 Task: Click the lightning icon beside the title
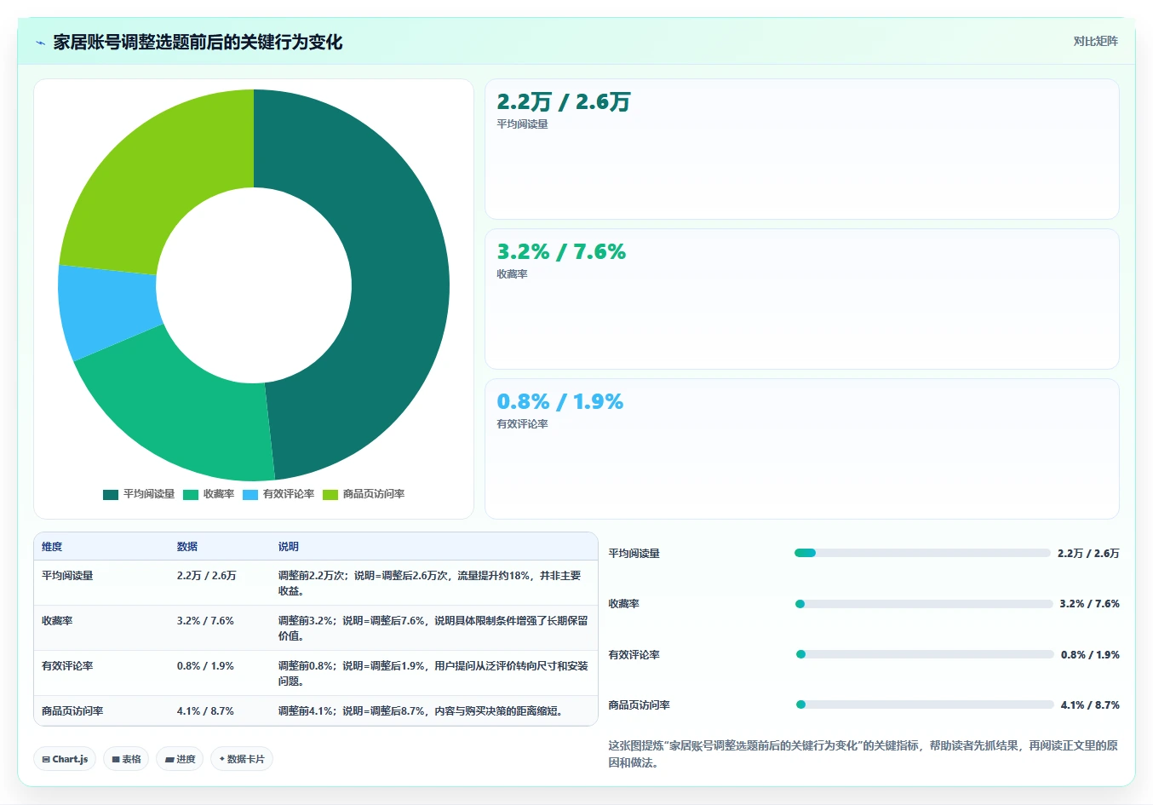(x=40, y=43)
